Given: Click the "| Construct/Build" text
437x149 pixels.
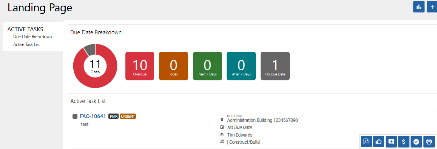Looking at the screenshot, I should (243, 142).
